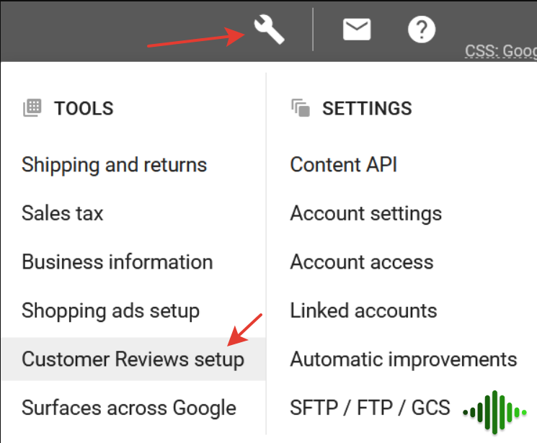Open the help question mark icon
Screen dimensions: 537x443
click(x=422, y=30)
